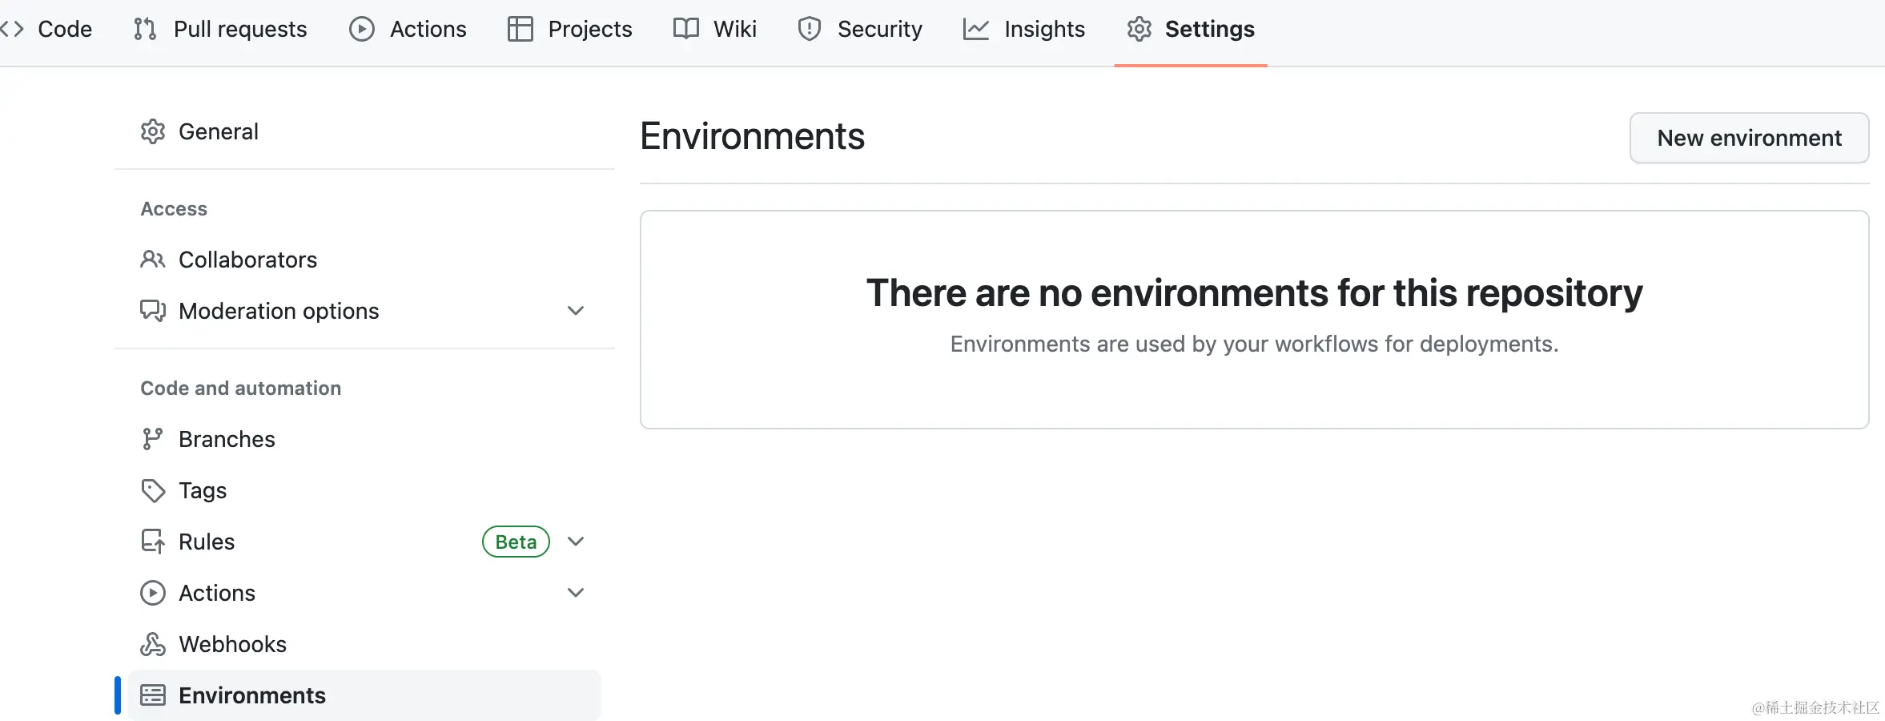Open Actions settings in sidebar
Image resolution: width=1885 pixels, height=721 pixels.
364,593
